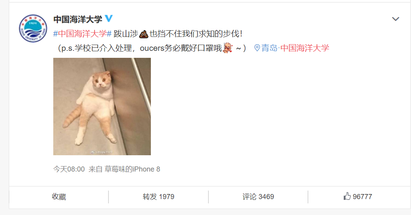Click the Ocean University avatar logo
The height and width of the screenshot is (215, 411).
pyautogui.click(x=33, y=28)
